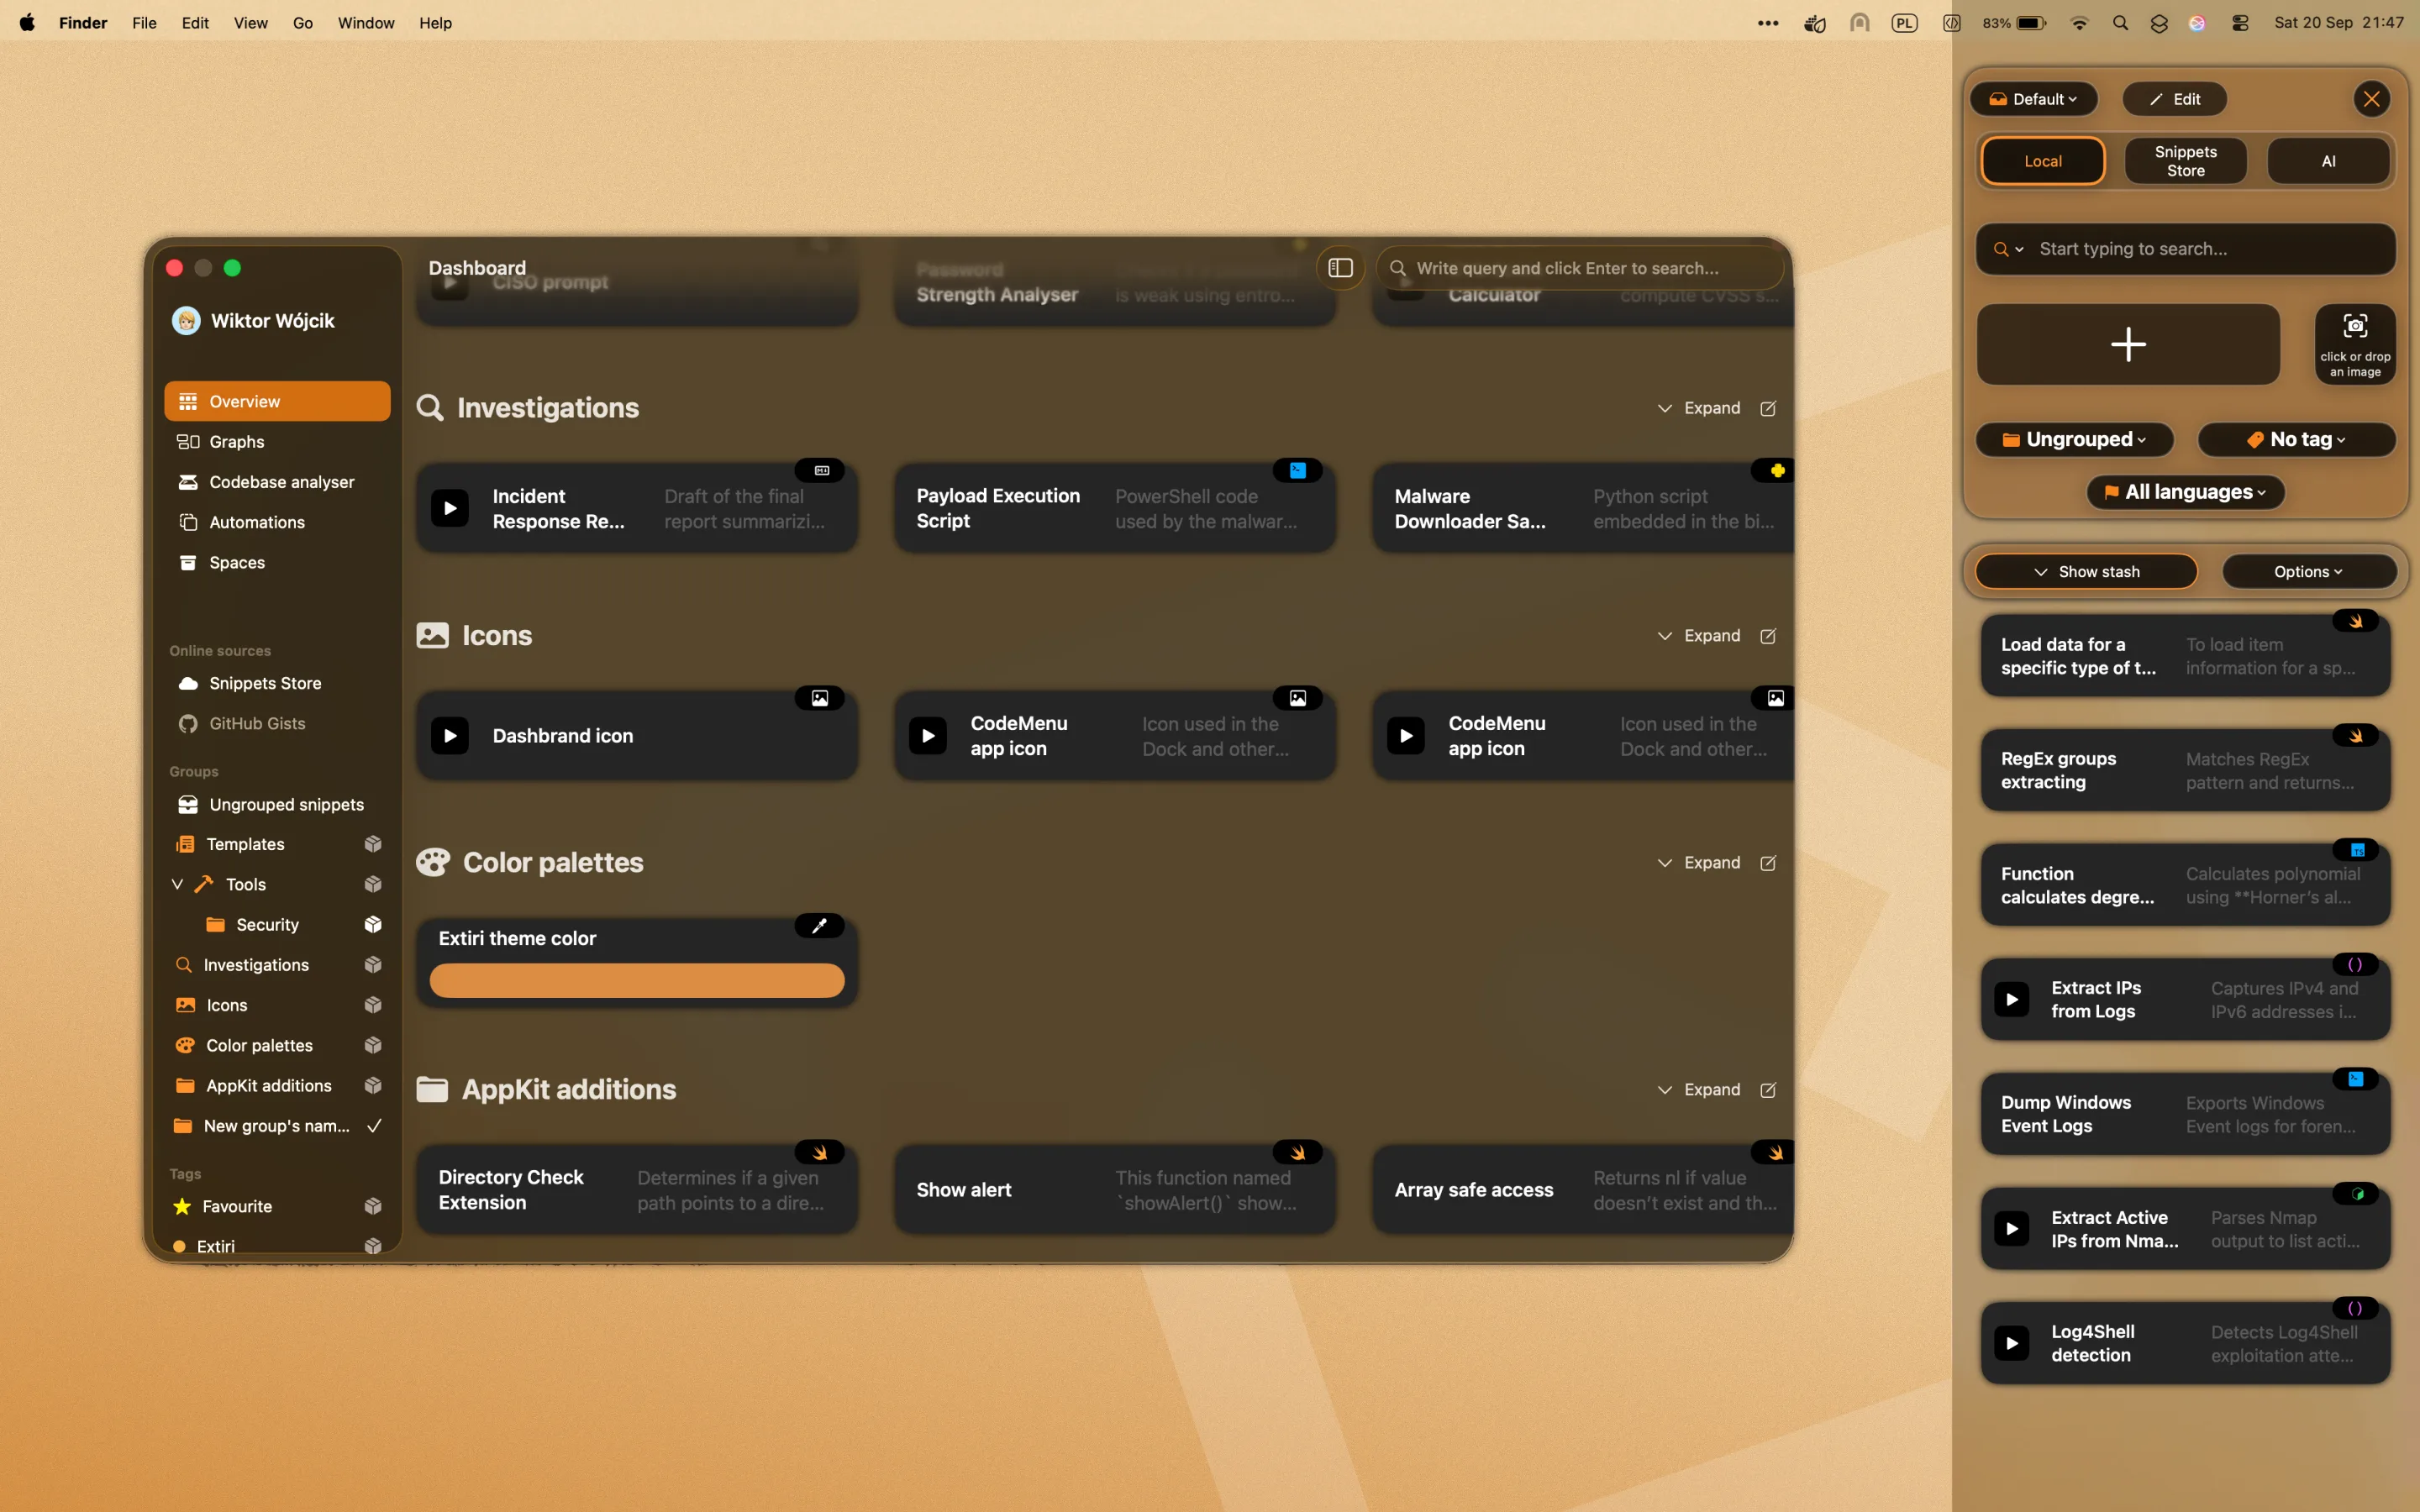This screenshot has width=2420, height=1512.
Task: Open the Ungrouped group dropdown
Action: click(2074, 439)
